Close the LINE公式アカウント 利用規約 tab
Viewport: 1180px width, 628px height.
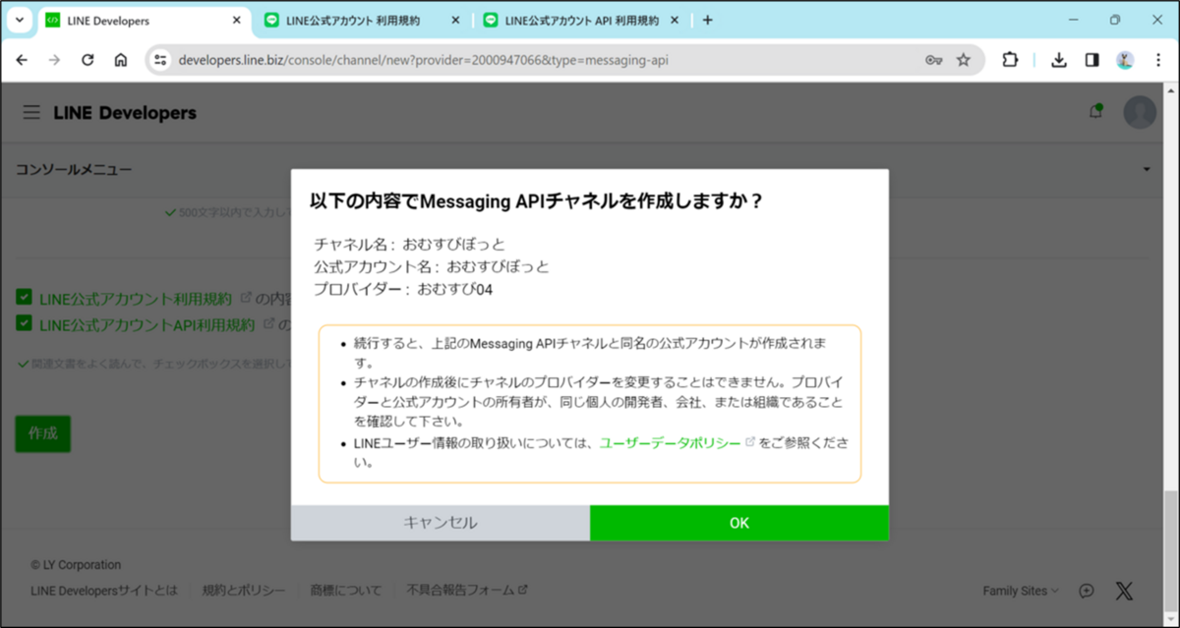coord(453,21)
